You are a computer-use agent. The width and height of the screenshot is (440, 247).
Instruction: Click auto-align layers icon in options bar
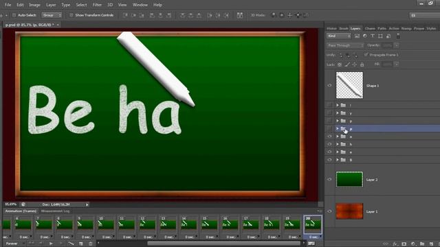240,15
